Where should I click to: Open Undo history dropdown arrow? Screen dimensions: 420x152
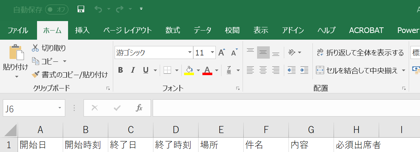(109, 9)
